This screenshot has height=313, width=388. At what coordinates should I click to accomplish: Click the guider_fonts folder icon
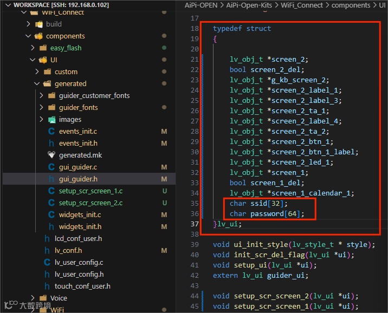[51, 107]
